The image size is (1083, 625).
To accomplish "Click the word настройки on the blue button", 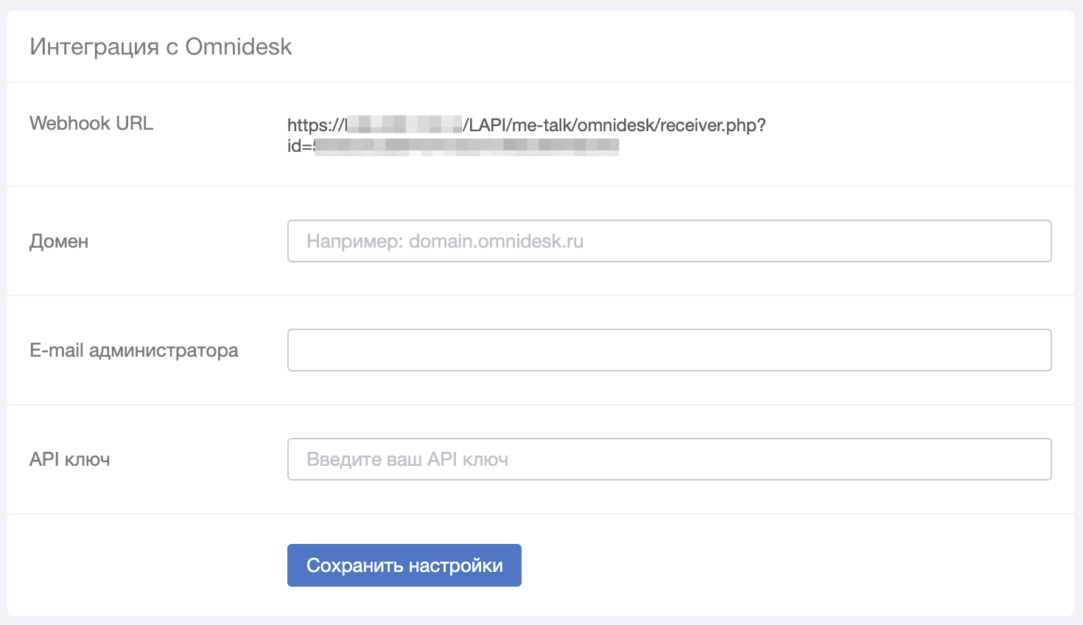I will [456, 565].
